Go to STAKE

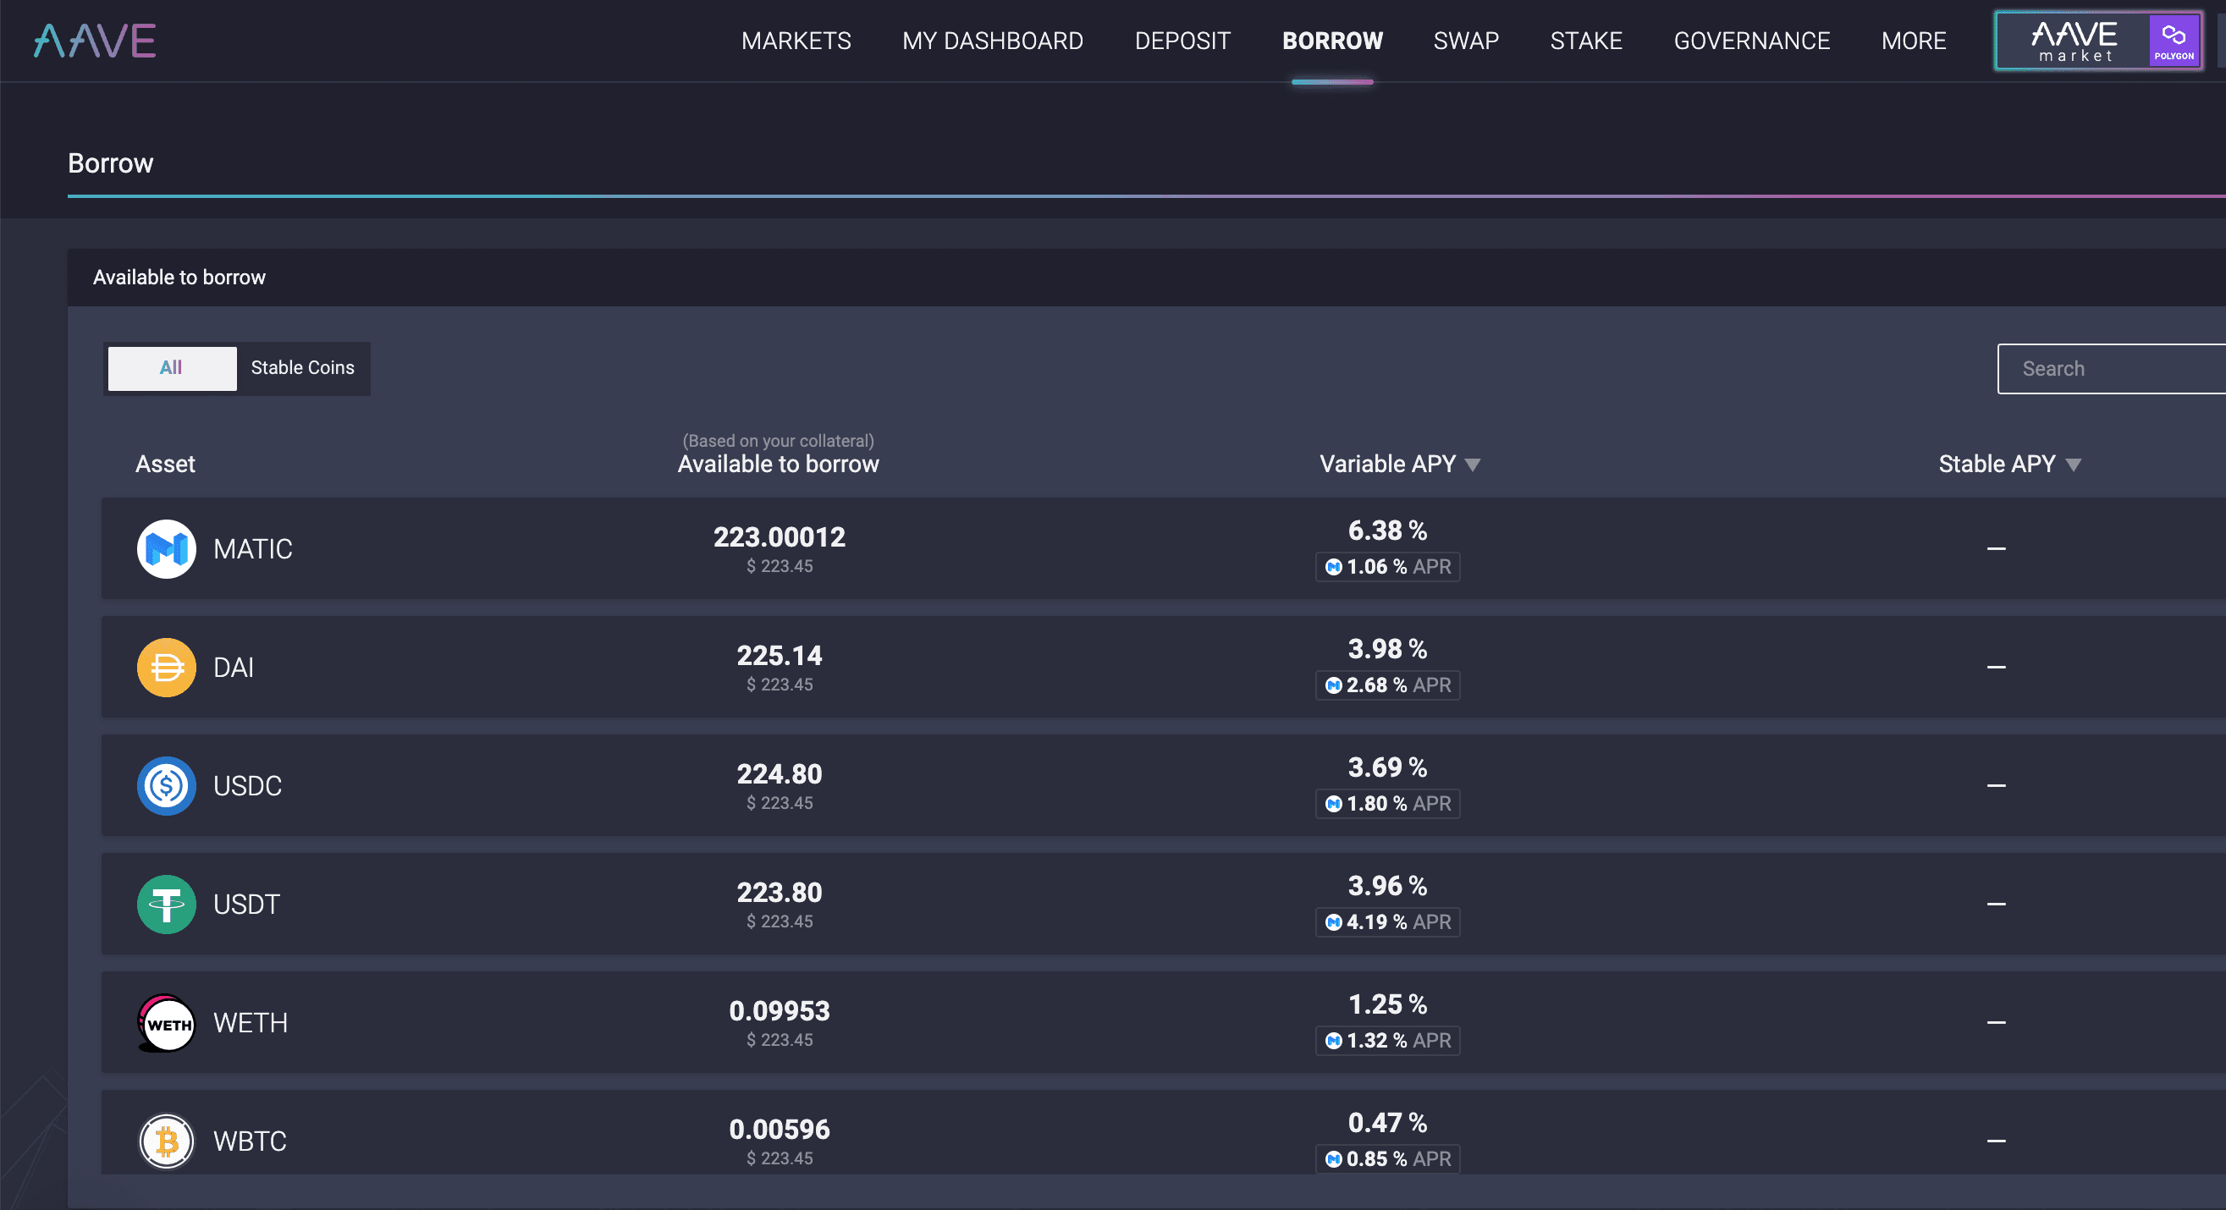1585,41
